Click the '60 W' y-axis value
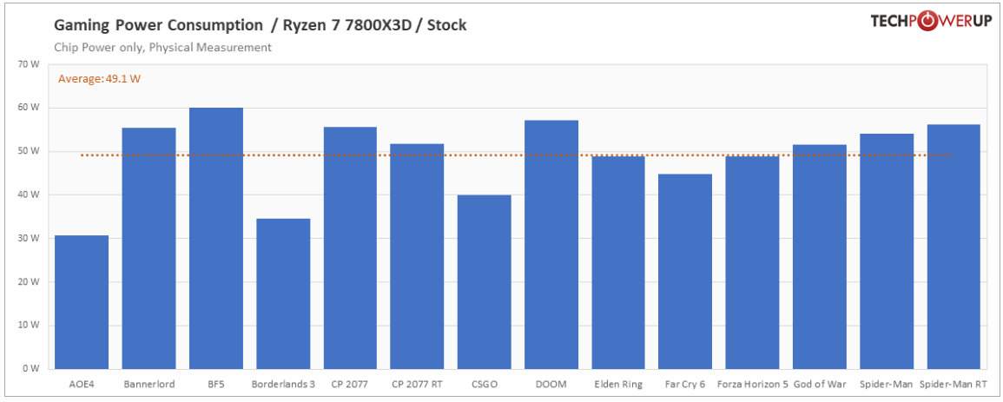The image size is (1003, 402). (30, 108)
